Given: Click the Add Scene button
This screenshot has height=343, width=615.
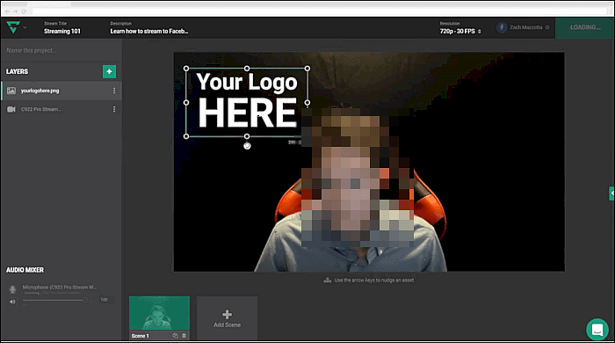Looking at the screenshot, I should point(227,318).
